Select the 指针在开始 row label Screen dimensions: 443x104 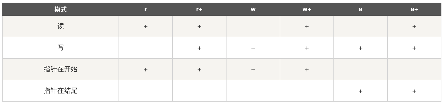coord(61,69)
